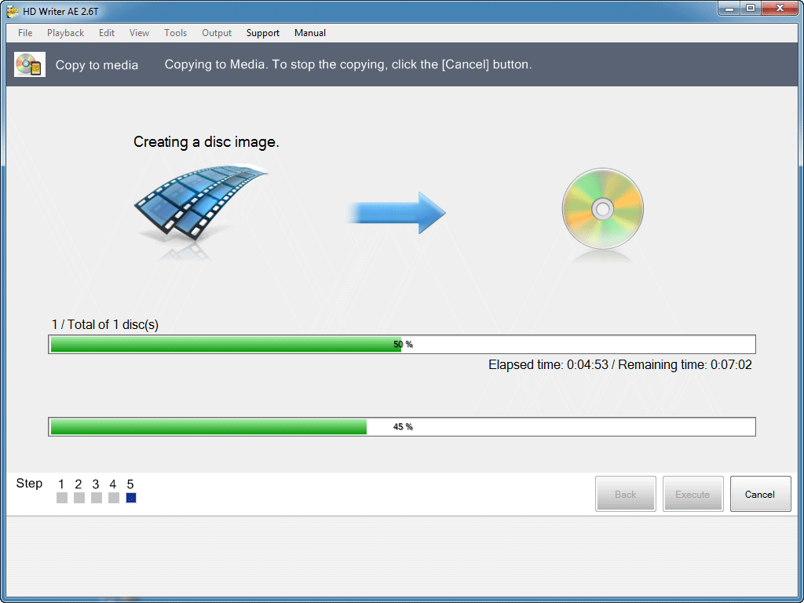
Task: Open the View menu
Action: 139,33
